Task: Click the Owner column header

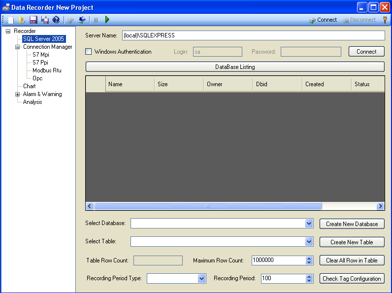Action: tap(229, 84)
